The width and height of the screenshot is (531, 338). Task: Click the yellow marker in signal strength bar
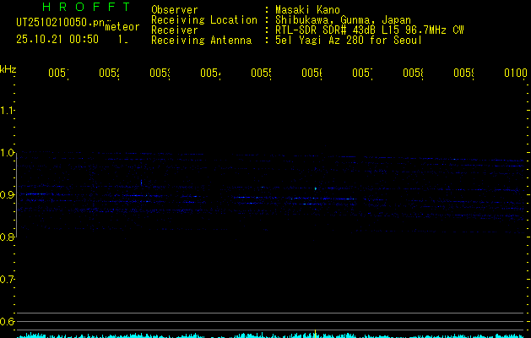point(315,333)
